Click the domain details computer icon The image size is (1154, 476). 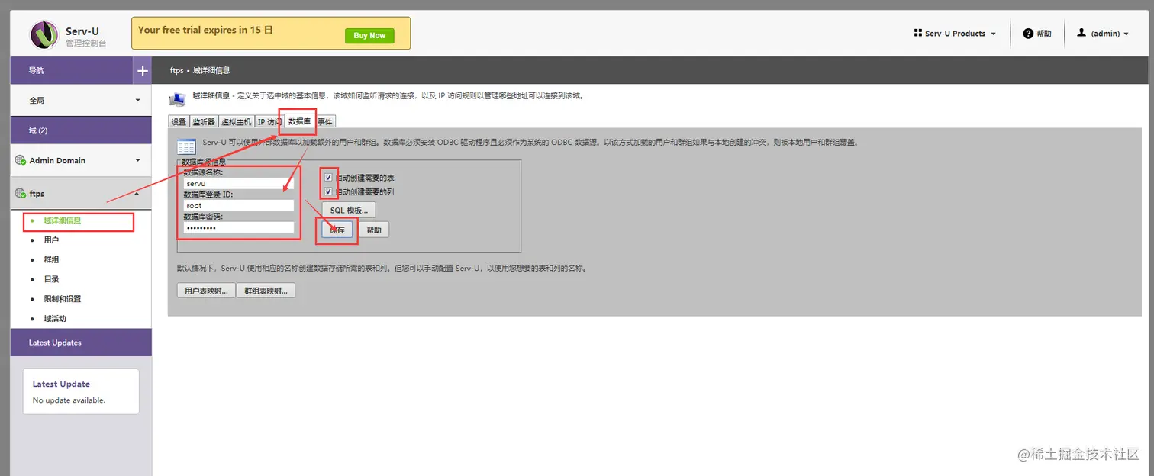tap(177, 98)
